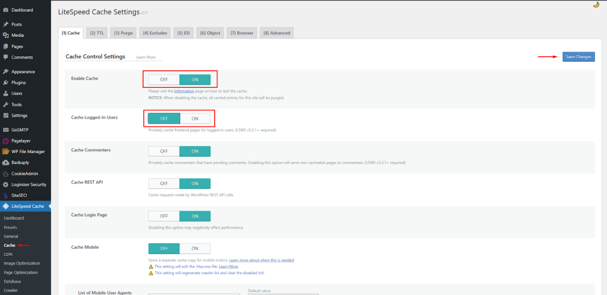Open the Page Optimization submenu item

(21, 272)
